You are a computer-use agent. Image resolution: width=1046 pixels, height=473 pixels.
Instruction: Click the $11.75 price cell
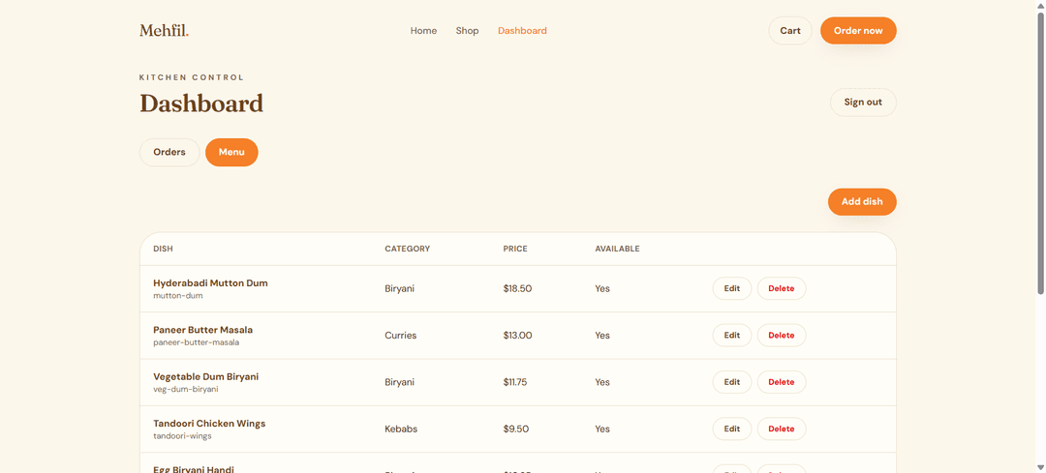point(517,382)
